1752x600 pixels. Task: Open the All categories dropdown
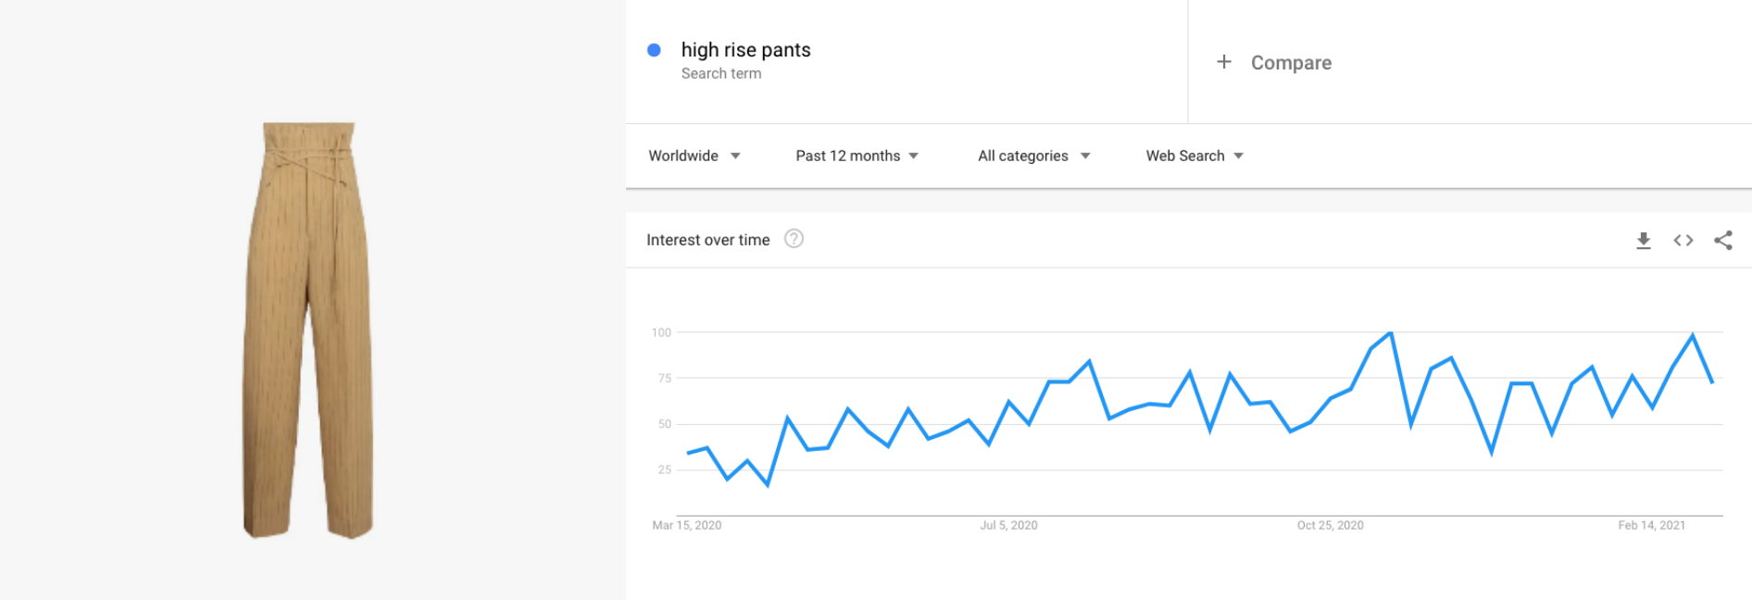point(1034,156)
